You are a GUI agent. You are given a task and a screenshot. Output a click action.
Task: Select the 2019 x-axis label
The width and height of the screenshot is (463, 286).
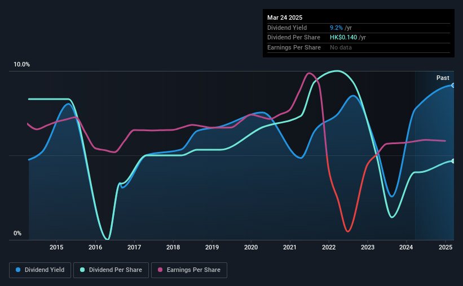[212, 247]
